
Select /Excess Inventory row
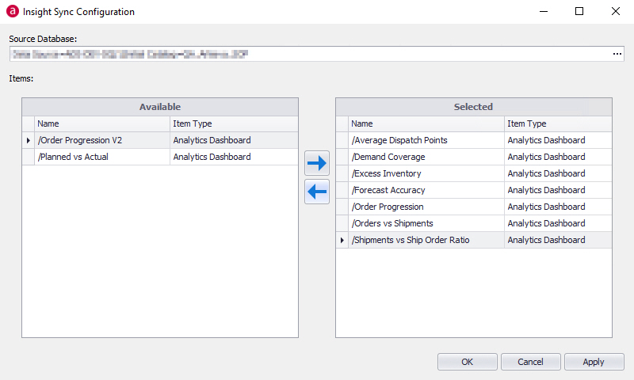click(473, 173)
